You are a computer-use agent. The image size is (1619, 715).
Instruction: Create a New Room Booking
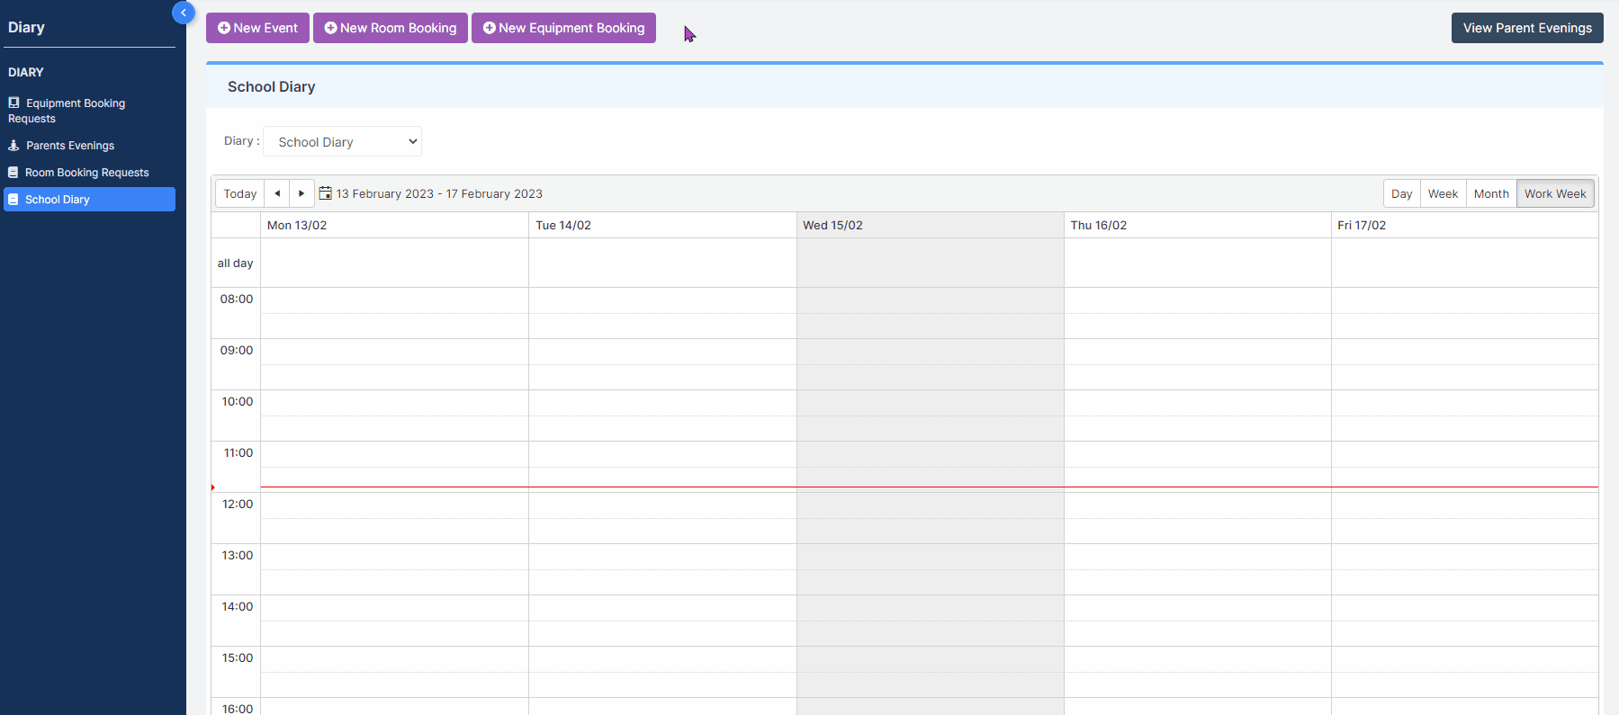(x=391, y=28)
